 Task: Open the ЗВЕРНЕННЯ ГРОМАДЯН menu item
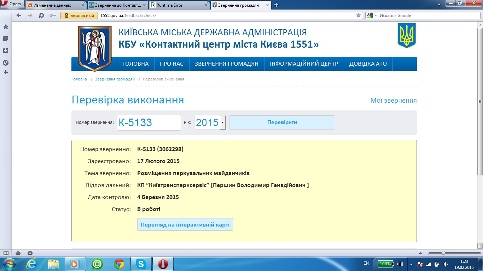click(x=227, y=64)
